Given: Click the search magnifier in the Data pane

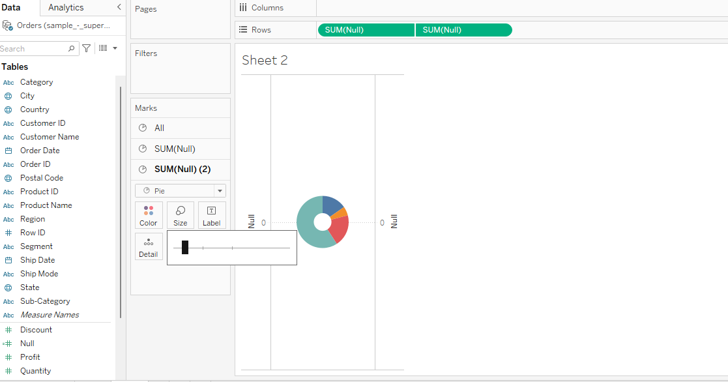Looking at the screenshot, I should [71, 48].
